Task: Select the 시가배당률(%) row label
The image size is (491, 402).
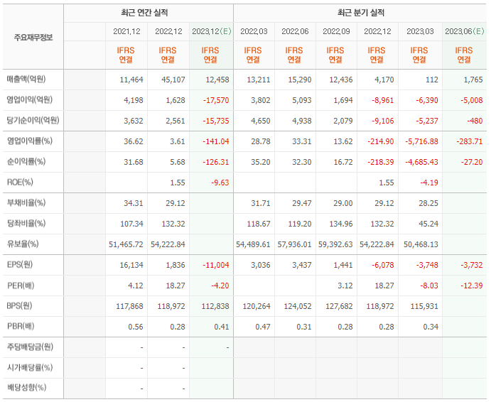Action: tap(30, 368)
